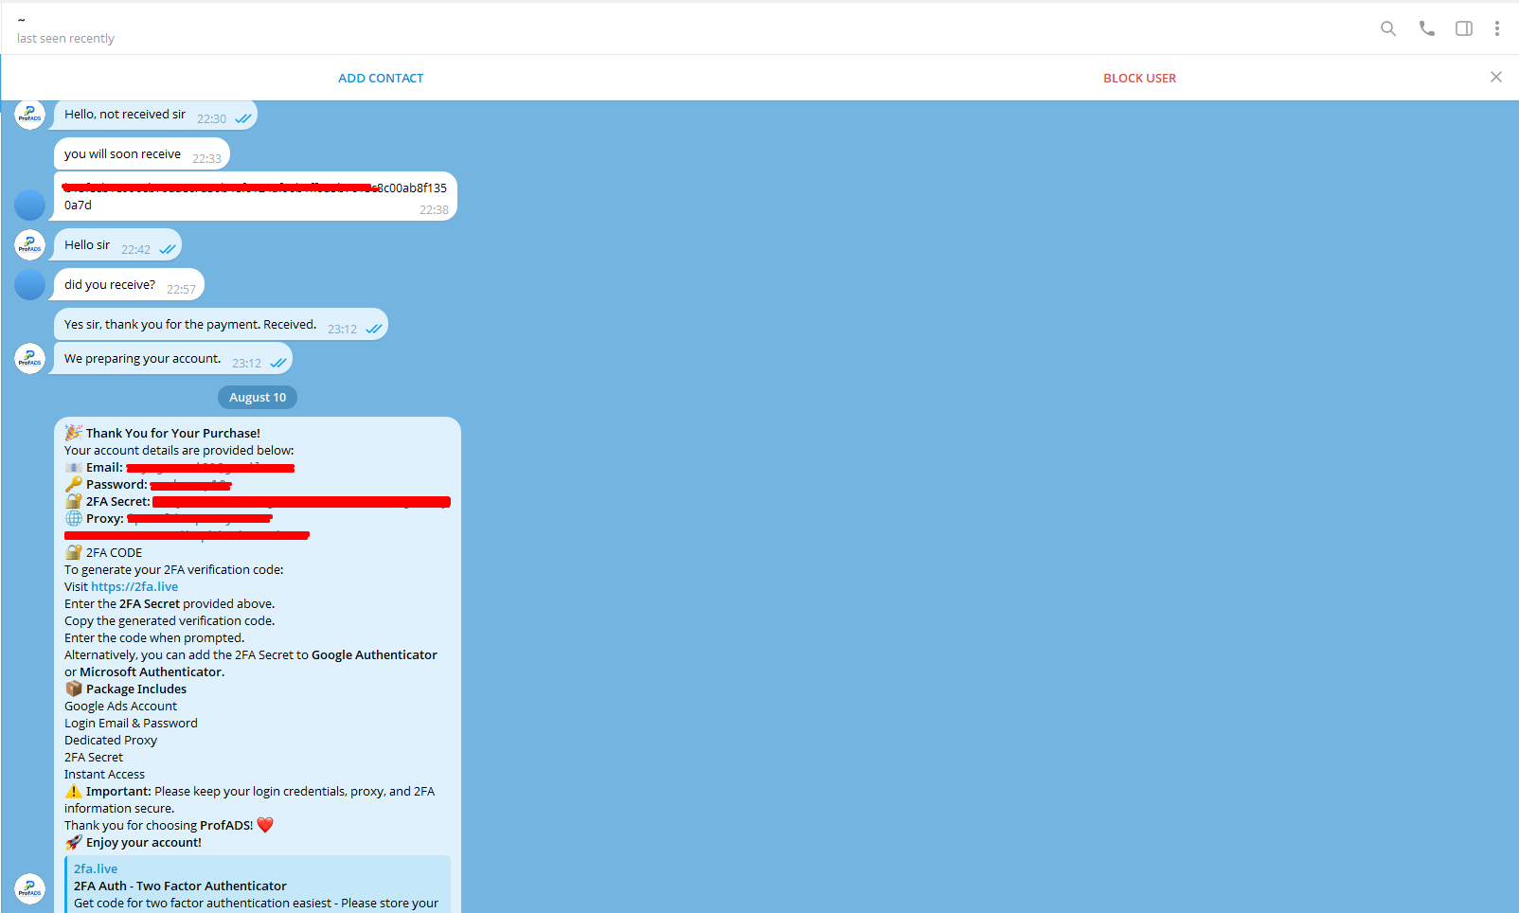Screen dimensions: 1519x913
Task: Start a voice call with this user
Action: click(1426, 28)
